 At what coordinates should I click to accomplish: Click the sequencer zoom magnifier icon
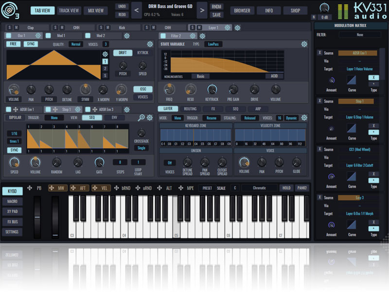[141, 117]
